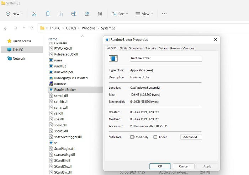Click the Advanced... attributes button

click(x=191, y=137)
